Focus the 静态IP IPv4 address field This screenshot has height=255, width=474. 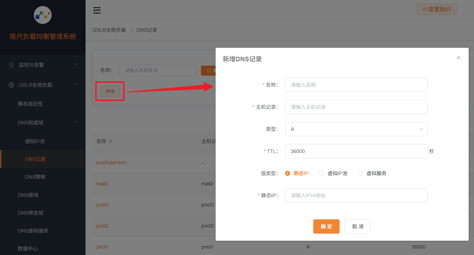point(356,195)
